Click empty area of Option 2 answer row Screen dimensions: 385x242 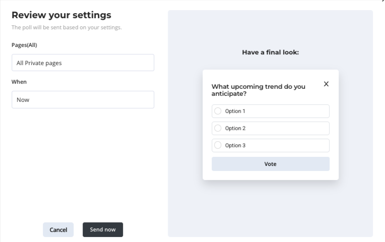coord(292,128)
